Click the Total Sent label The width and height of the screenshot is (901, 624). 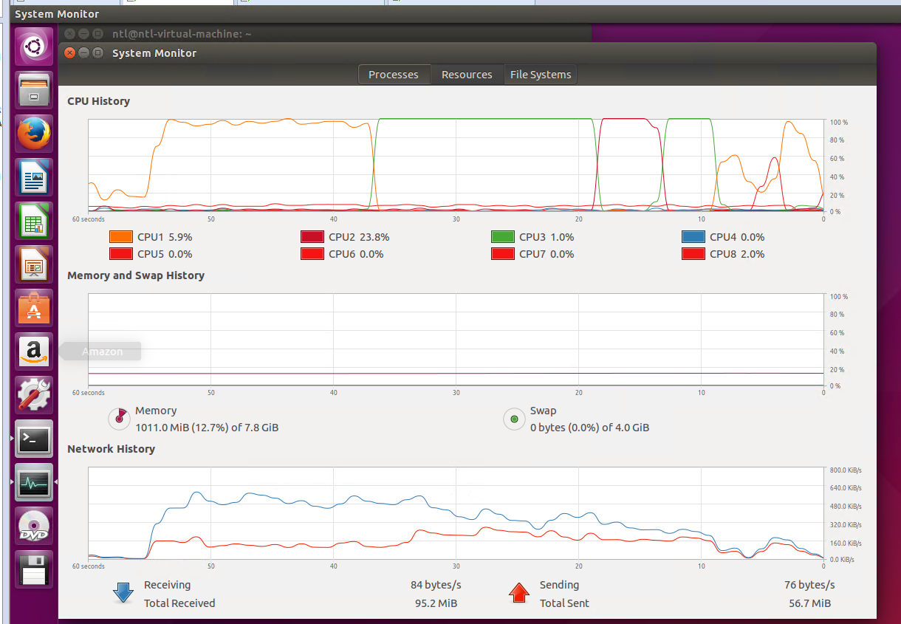tap(564, 603)
